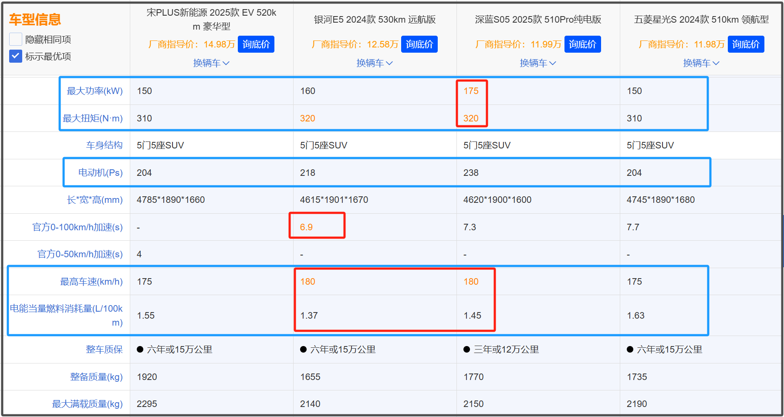Click the 最大扭矩(N·m) row label
Image resolution: width=784 pixels, height=417 pixels.
(93, 118)
